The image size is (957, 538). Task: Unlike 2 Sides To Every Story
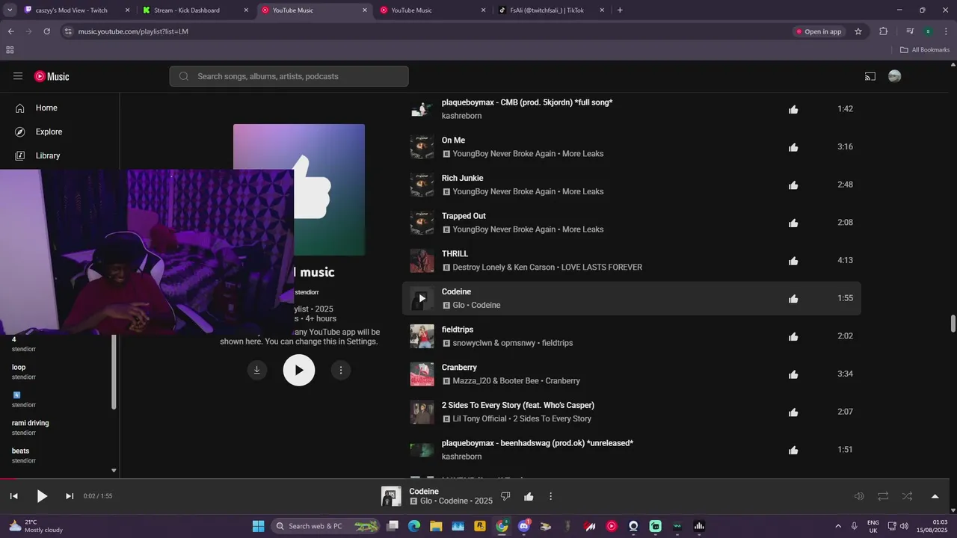point(793,412)
